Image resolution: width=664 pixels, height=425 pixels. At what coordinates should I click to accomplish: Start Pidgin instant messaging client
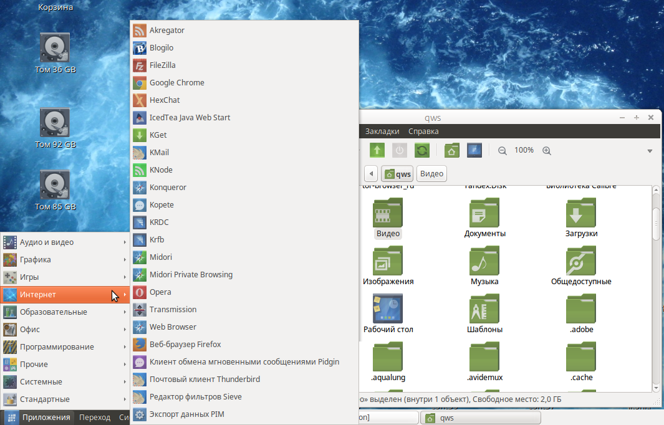pyautogui.click(x=244, y=362)
